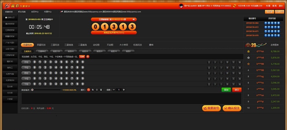Select 元 mode radio option
The height and width of the screenshot is (130, 287).
88,90
